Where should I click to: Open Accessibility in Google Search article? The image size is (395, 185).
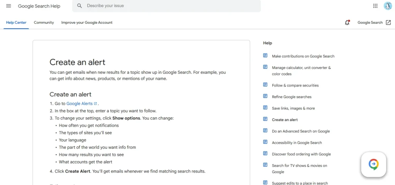point(297,143)
